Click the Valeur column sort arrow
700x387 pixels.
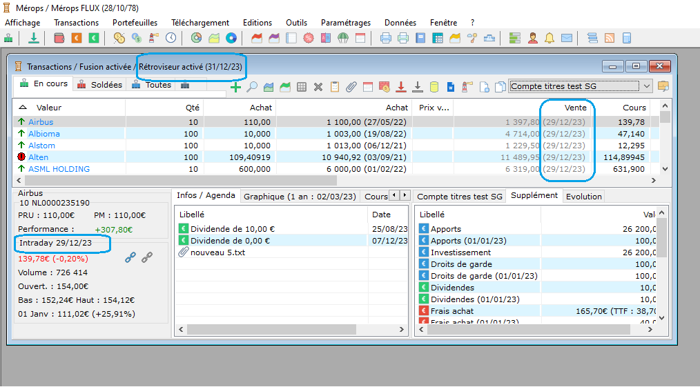click(x=23, y=108)
